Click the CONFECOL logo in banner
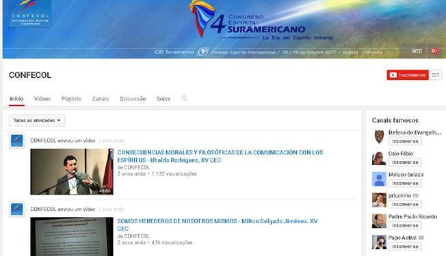446x256 pixels. (x=30, y=14)
